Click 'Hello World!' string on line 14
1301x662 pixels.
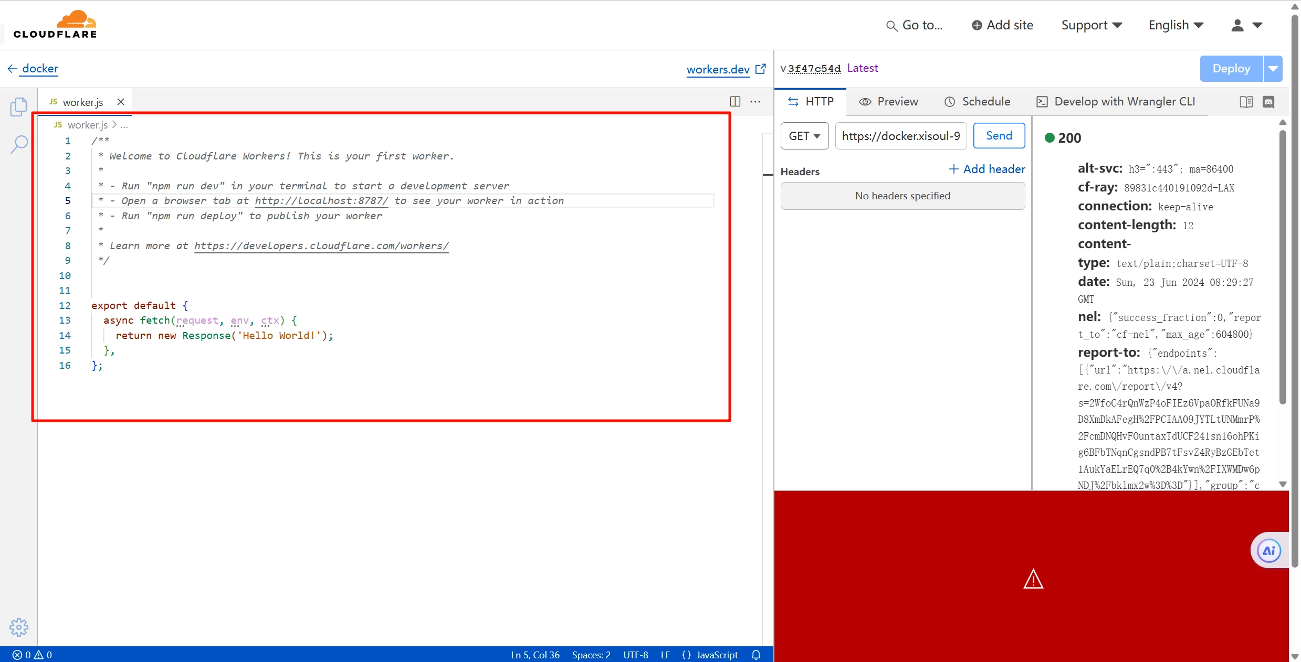(278, 336)
